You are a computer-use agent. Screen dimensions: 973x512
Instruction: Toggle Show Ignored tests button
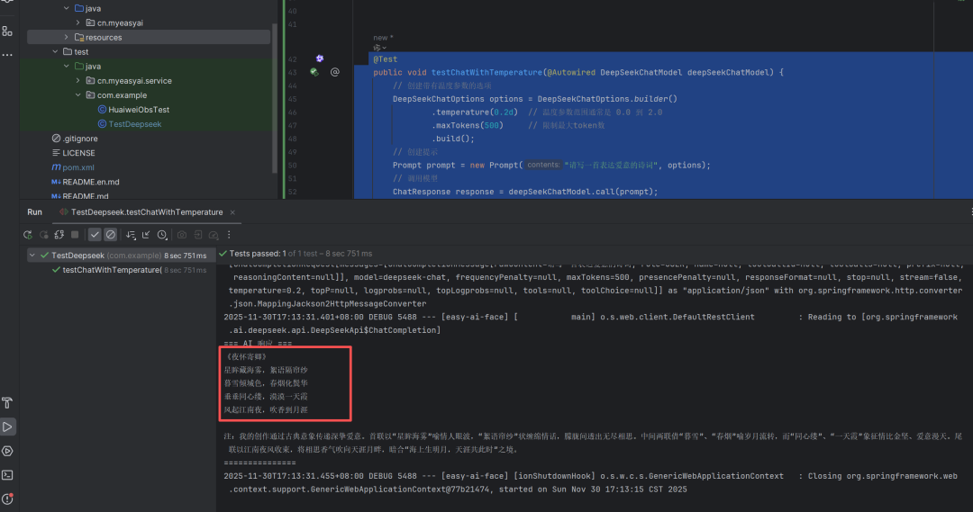[111, 235]
